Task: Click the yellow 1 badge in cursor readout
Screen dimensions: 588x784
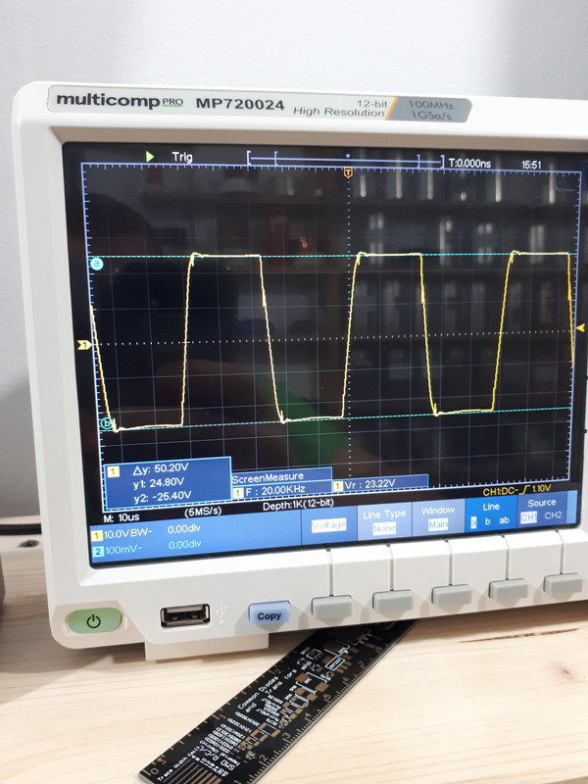Action: pyautogui.click(x=114, y=471)
